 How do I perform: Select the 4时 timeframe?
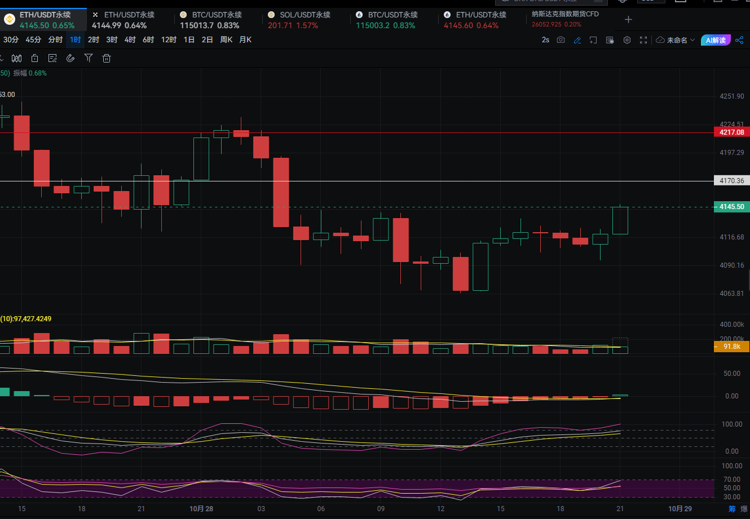click(130, 40)
